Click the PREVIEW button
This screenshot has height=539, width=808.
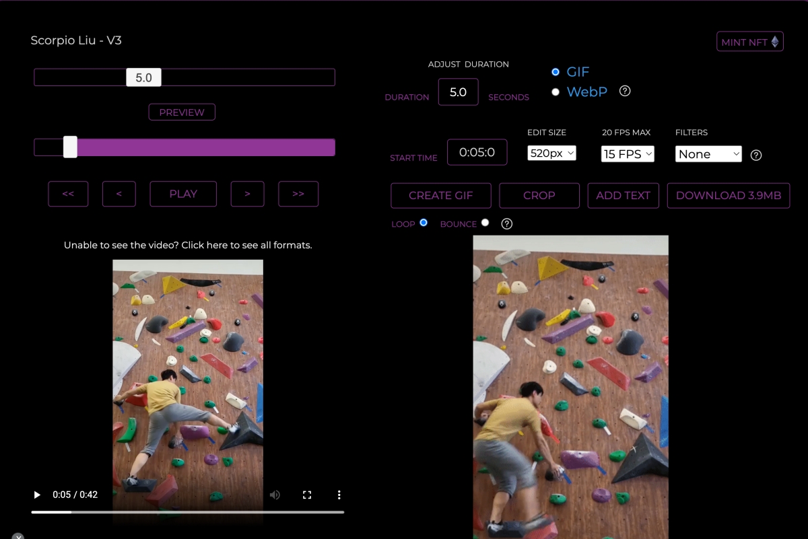182,112
